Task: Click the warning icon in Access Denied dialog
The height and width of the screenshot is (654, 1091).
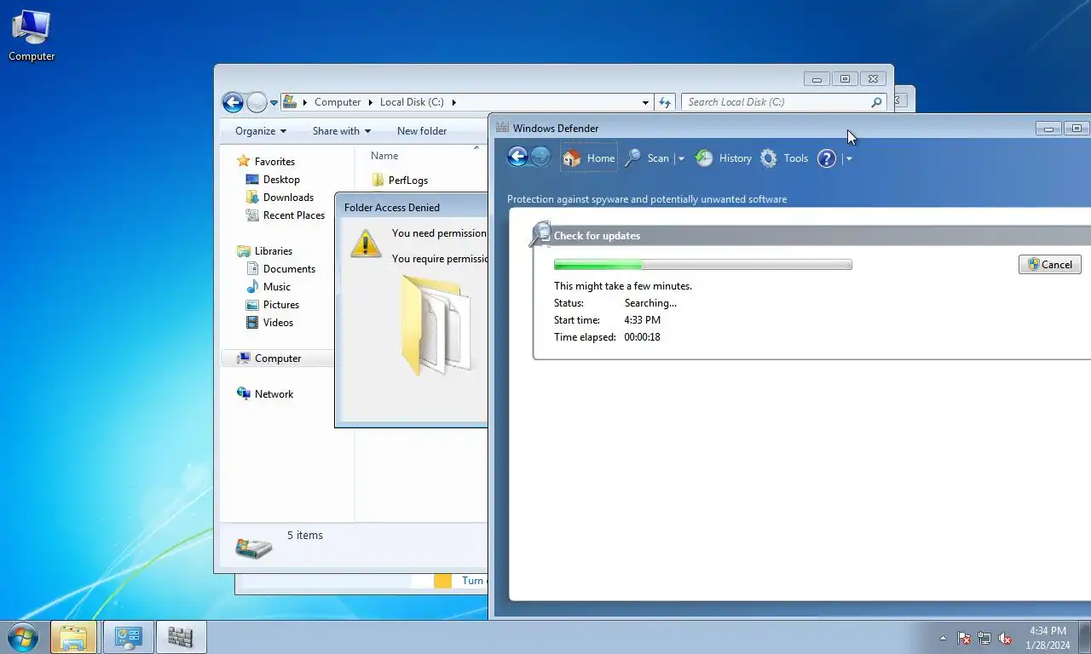Action: coord(366,244)
